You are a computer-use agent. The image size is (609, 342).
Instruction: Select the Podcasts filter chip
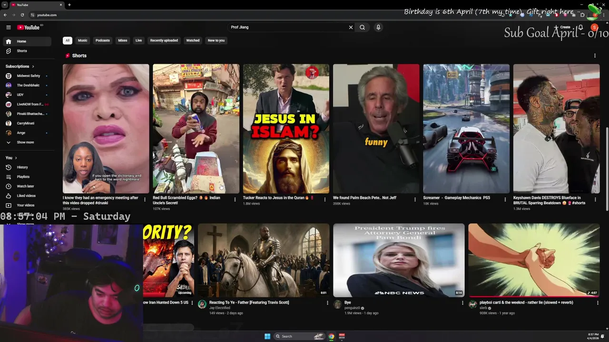tap(103, 40)
